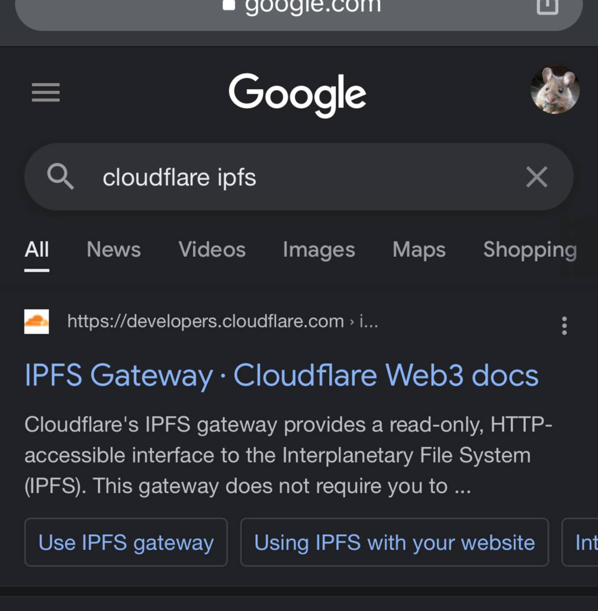Click the Google logo

click(x=297, y=95)
